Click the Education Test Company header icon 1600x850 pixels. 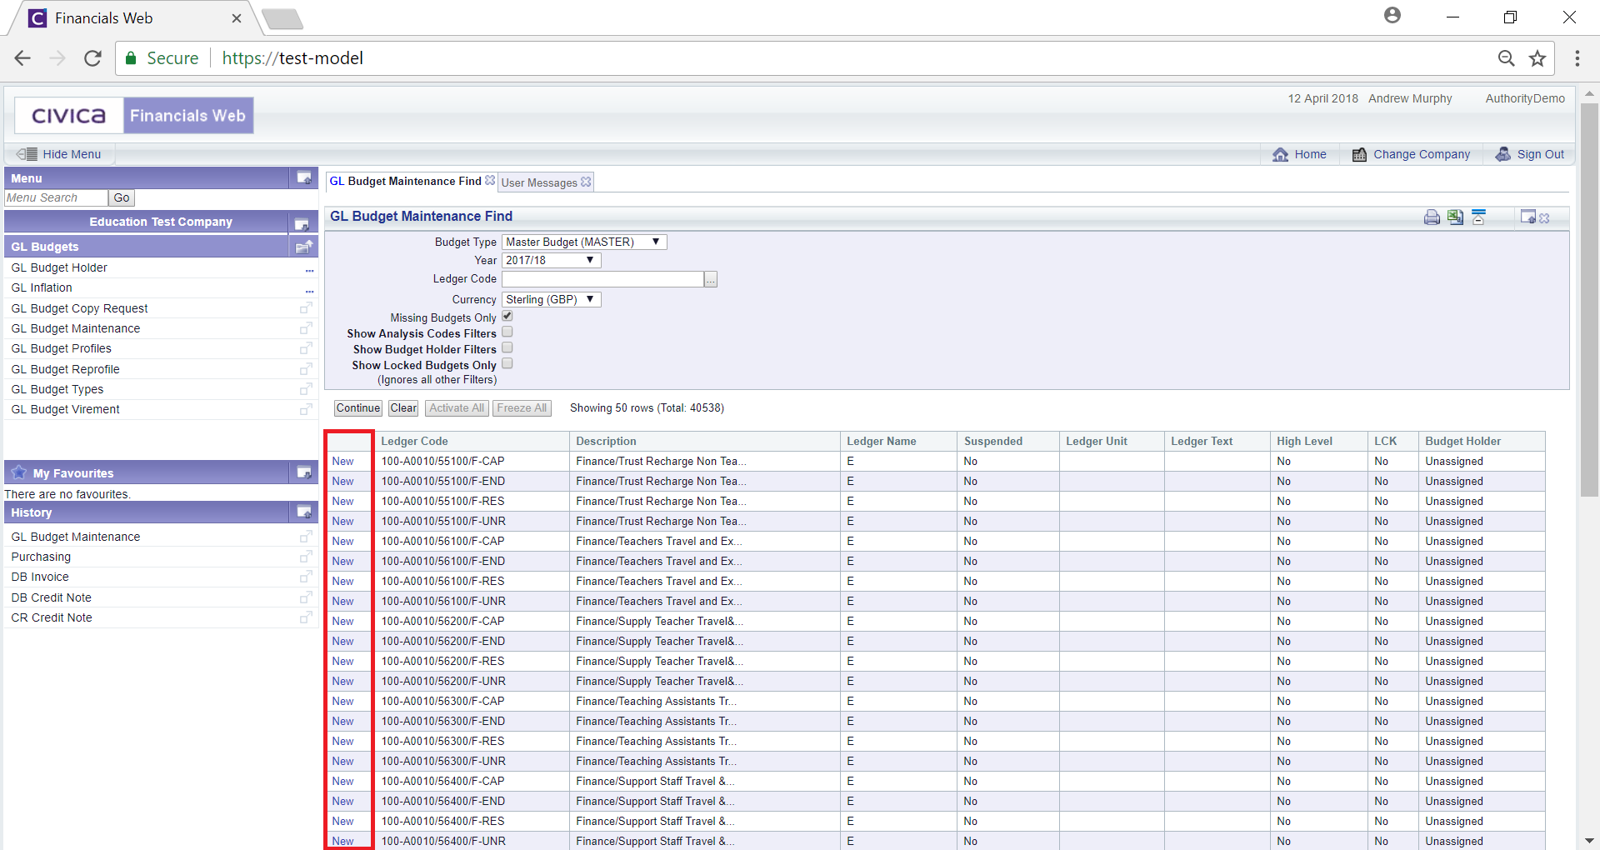click(302, 223)
